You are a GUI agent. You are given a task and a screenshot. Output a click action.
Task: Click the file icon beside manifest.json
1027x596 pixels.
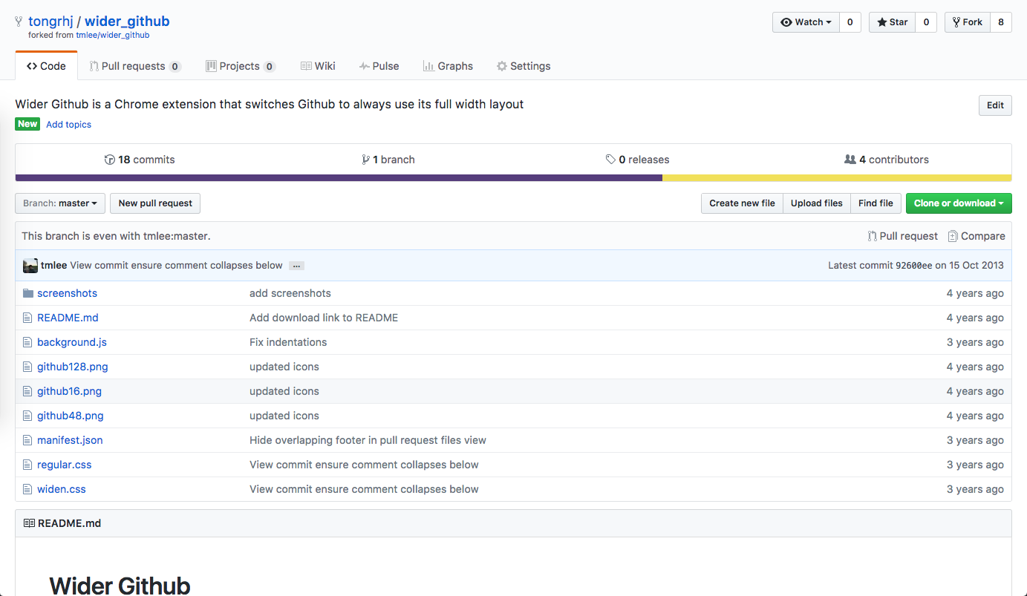point(27,440)
